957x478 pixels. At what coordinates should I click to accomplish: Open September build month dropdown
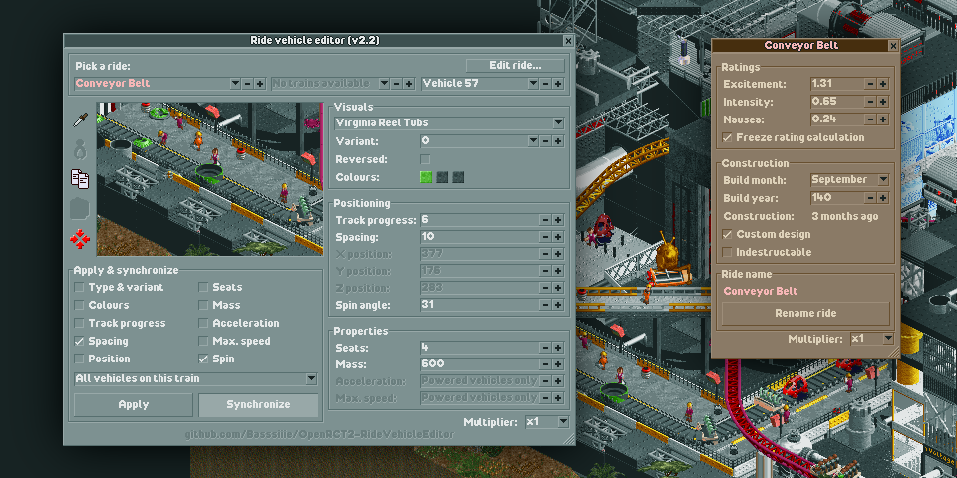point(883,180)
